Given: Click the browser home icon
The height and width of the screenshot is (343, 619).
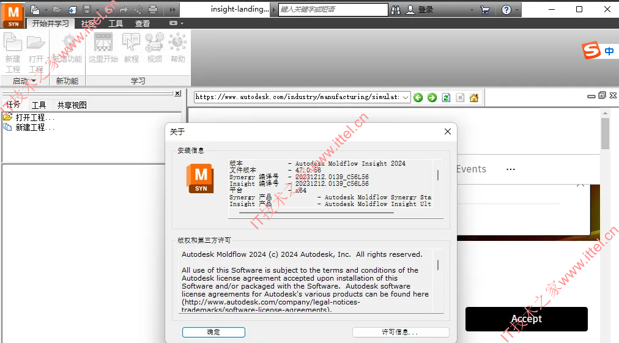Looking at the screenshot, I should 474,97.
